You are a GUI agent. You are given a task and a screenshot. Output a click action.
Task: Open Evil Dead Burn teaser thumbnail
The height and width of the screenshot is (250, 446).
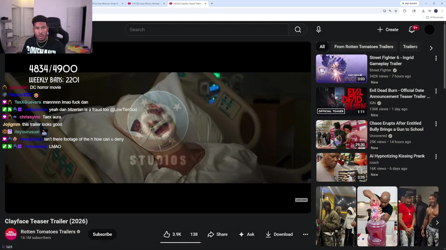(341, 101)
